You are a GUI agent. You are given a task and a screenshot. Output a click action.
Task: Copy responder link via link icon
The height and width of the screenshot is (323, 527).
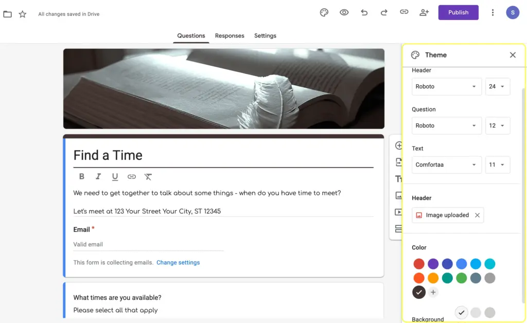(x=404, y=13)
